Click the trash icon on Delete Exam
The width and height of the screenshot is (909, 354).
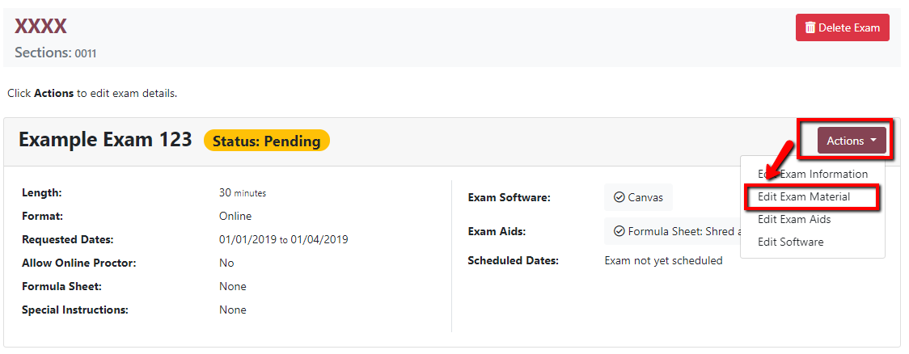810,27
